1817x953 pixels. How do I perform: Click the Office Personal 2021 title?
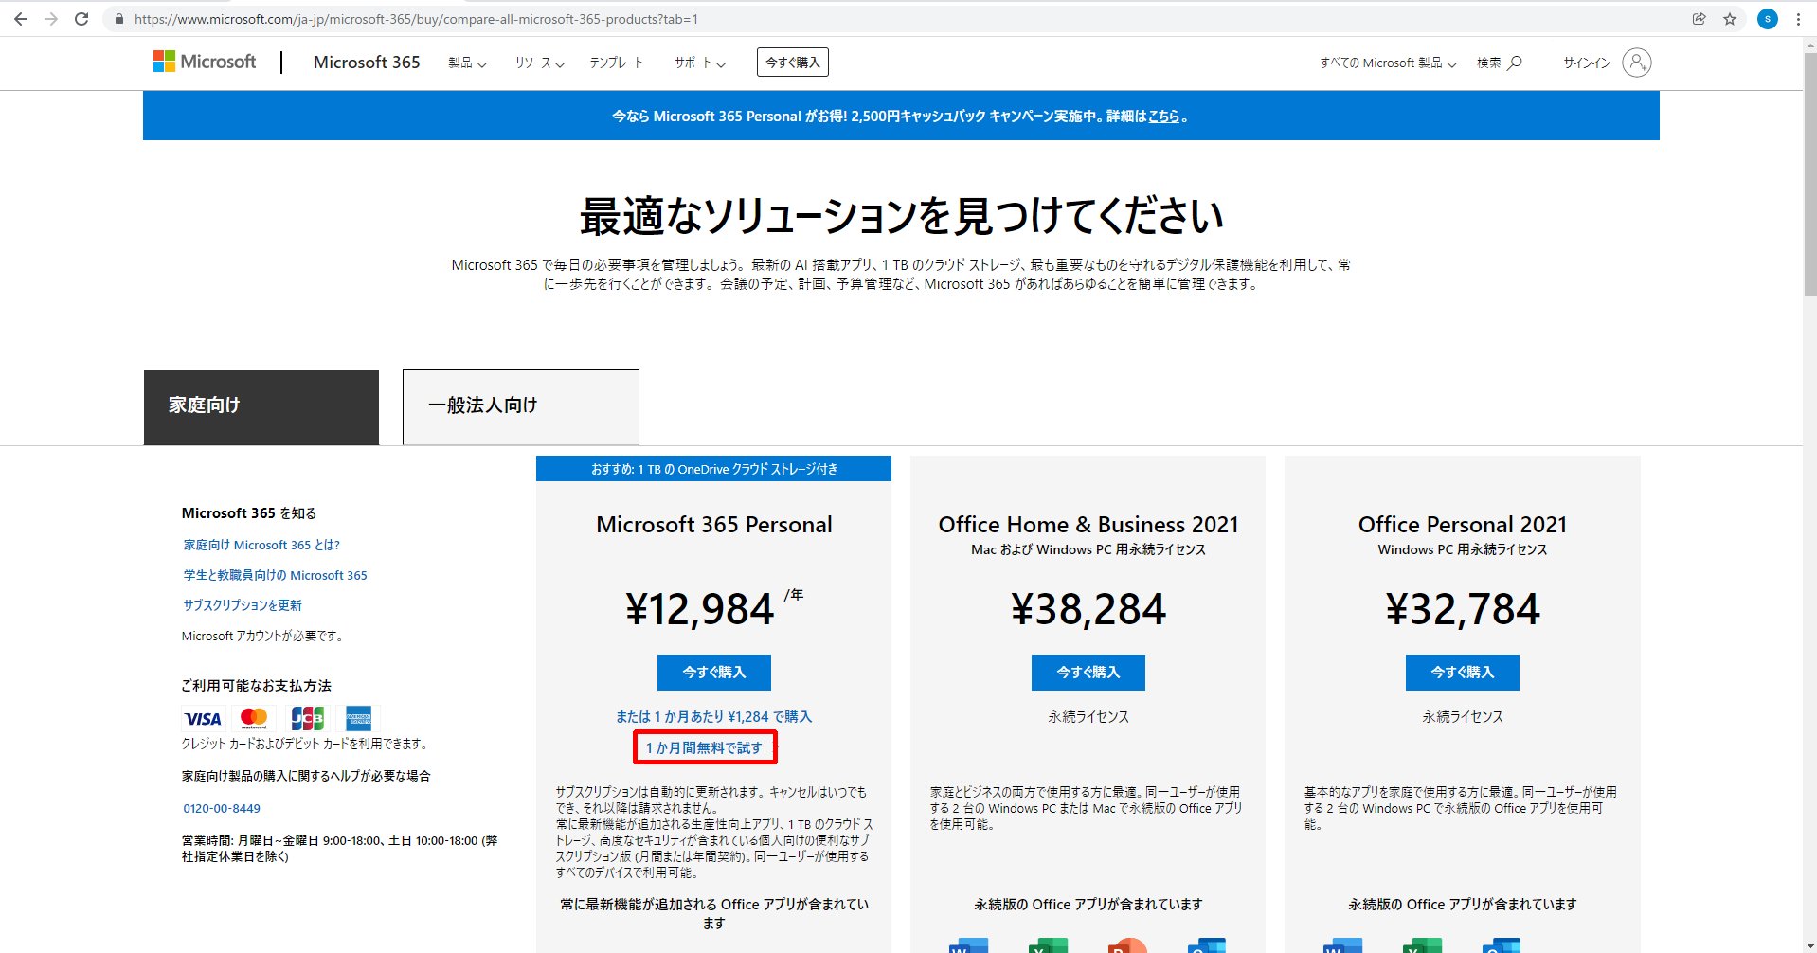pos(1463,525)
